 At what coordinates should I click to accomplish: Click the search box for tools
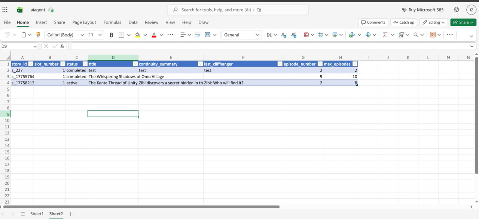[238, 10]
